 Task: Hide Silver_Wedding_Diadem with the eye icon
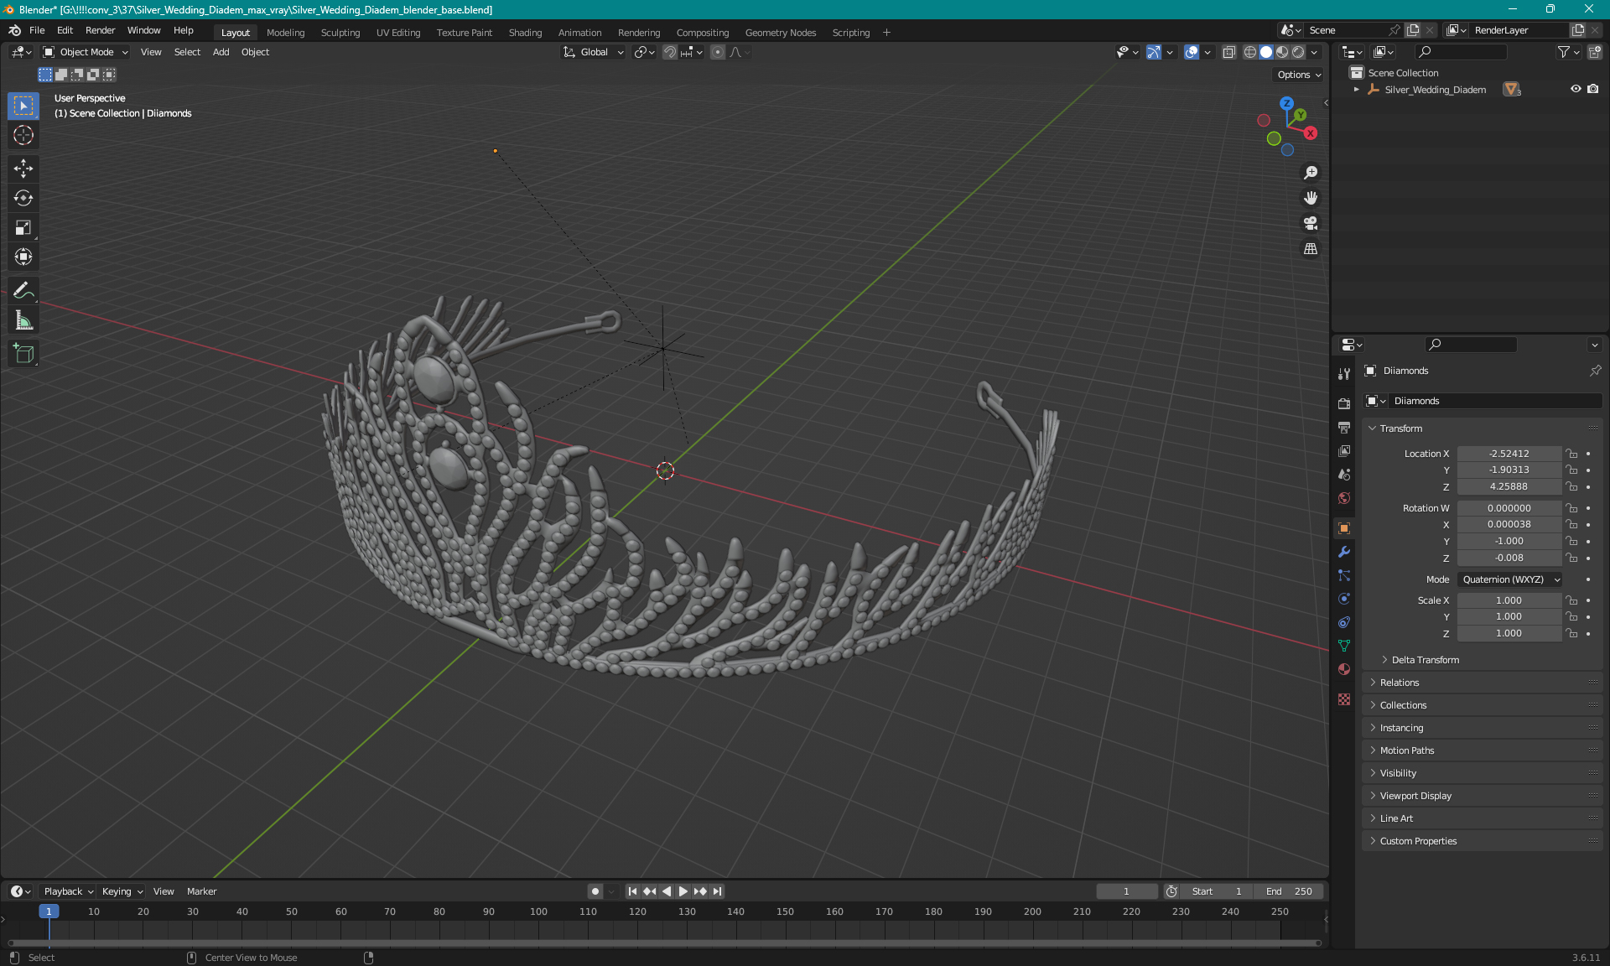click(1576, 89)
